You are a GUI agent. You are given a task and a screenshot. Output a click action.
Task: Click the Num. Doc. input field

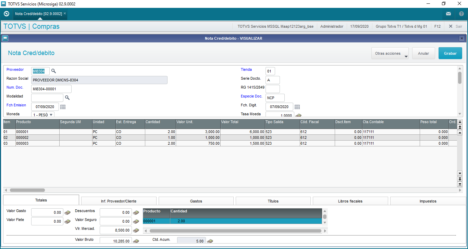51,89
